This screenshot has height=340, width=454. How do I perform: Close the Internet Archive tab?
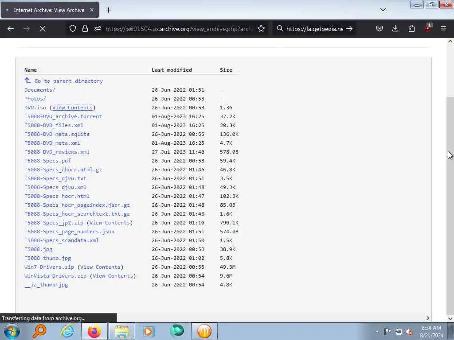click(x=92, y=10)
